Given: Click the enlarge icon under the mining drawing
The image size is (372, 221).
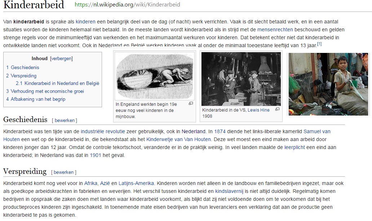Looking at the screenshot, I should tap(191, 104).
